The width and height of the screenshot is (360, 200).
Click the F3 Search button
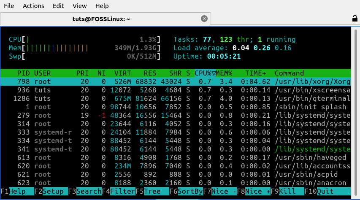pos(85,191)
